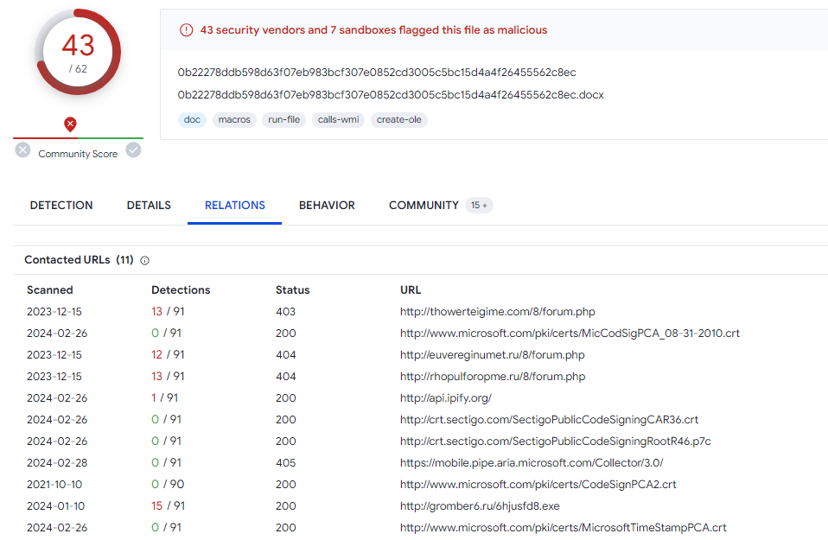Click the red community score marker pin

point(70,124)
